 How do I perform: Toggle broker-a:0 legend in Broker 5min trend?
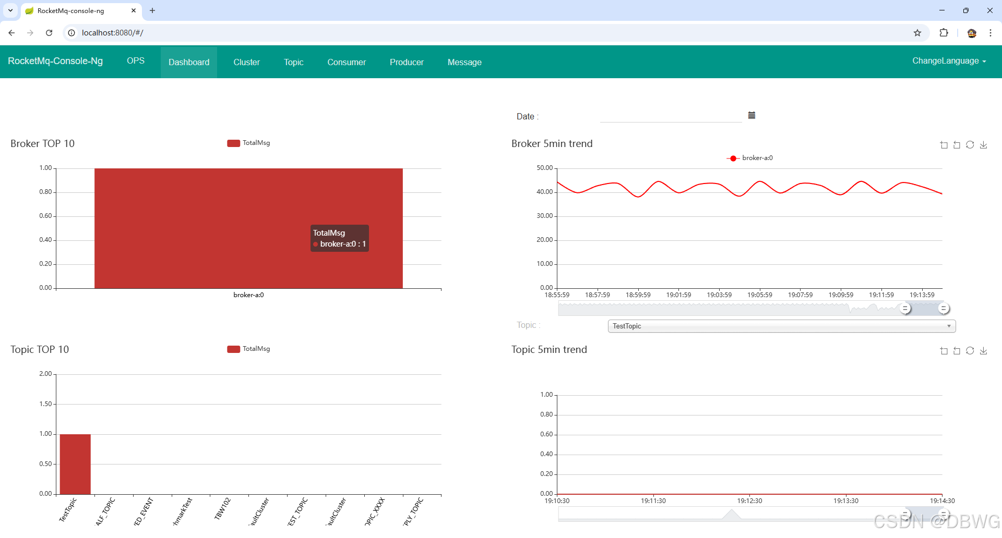[749, 158]
